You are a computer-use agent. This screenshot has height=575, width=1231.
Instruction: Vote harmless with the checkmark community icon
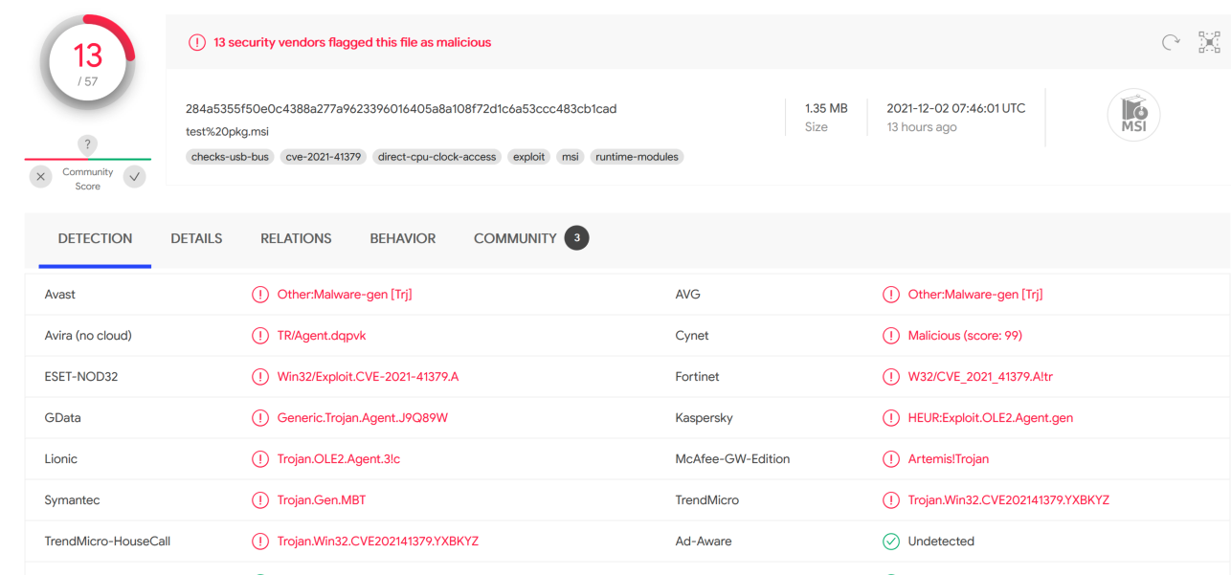click(135, 176)
